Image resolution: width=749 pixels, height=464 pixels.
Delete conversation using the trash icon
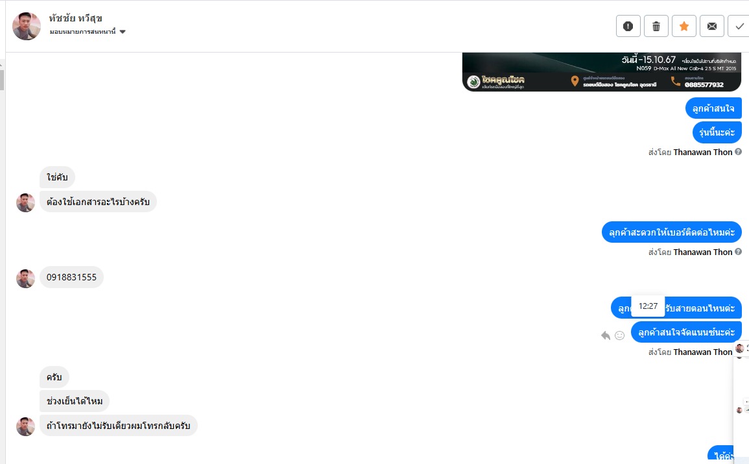[x=656, y=26]
